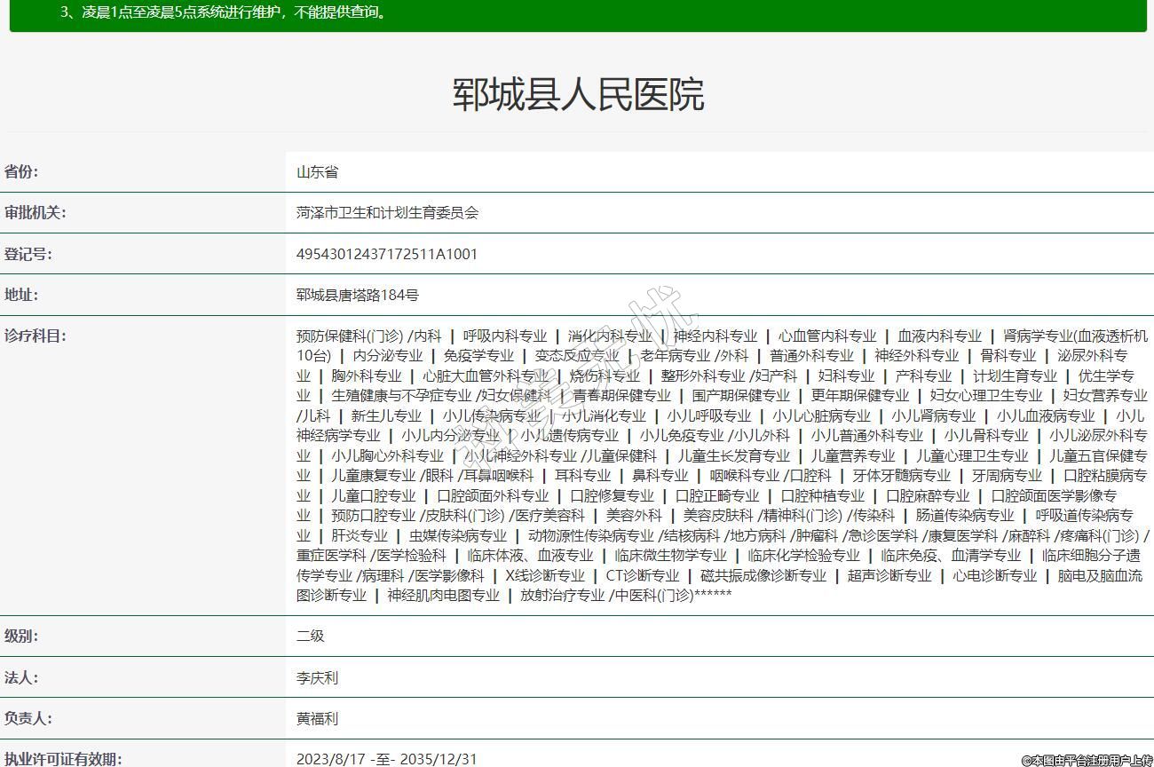
Task: Click the upload notice watermark text
Action: [x=1086, y=760]
